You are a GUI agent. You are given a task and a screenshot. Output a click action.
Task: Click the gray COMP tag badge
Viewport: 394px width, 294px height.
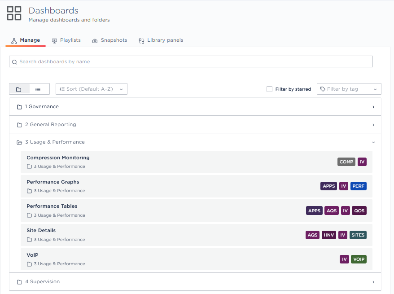tap(346, 162)
